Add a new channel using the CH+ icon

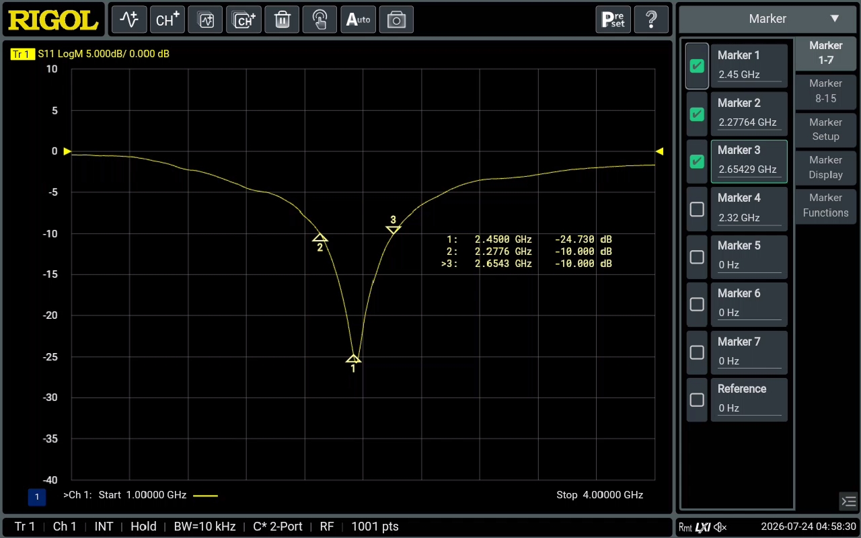pos(167,20)
